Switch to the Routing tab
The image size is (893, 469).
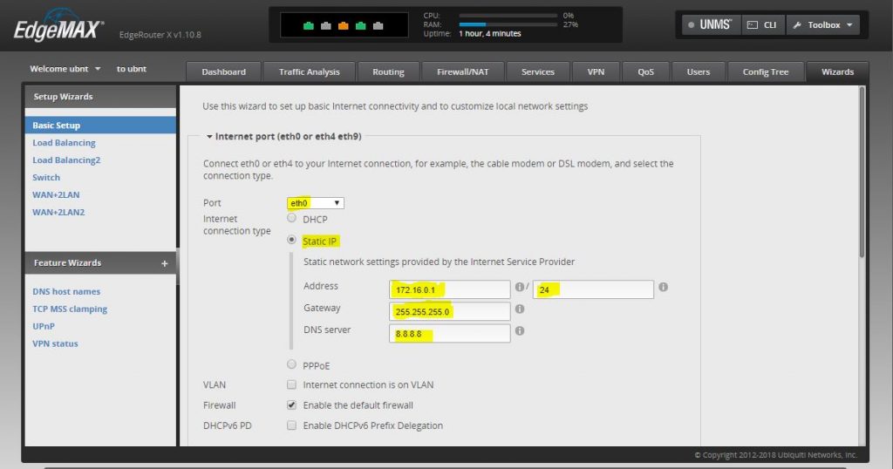tap(388, 71)
